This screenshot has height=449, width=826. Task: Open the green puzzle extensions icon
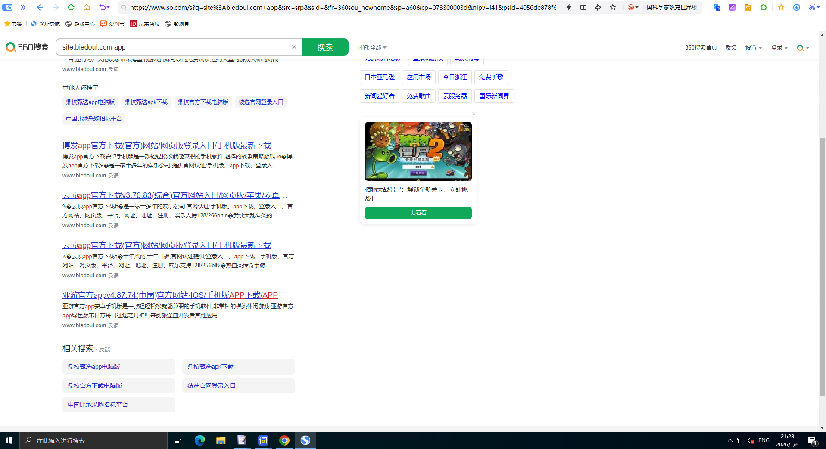click(763, 7)
